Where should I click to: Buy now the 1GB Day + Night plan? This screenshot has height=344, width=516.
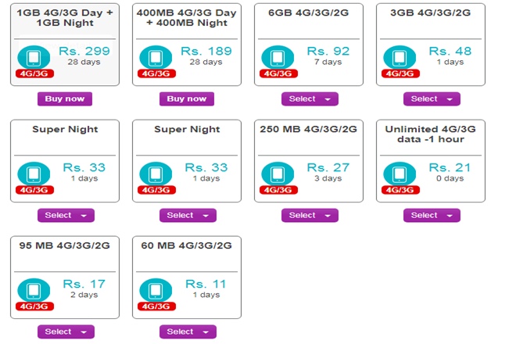coord(65,99)
